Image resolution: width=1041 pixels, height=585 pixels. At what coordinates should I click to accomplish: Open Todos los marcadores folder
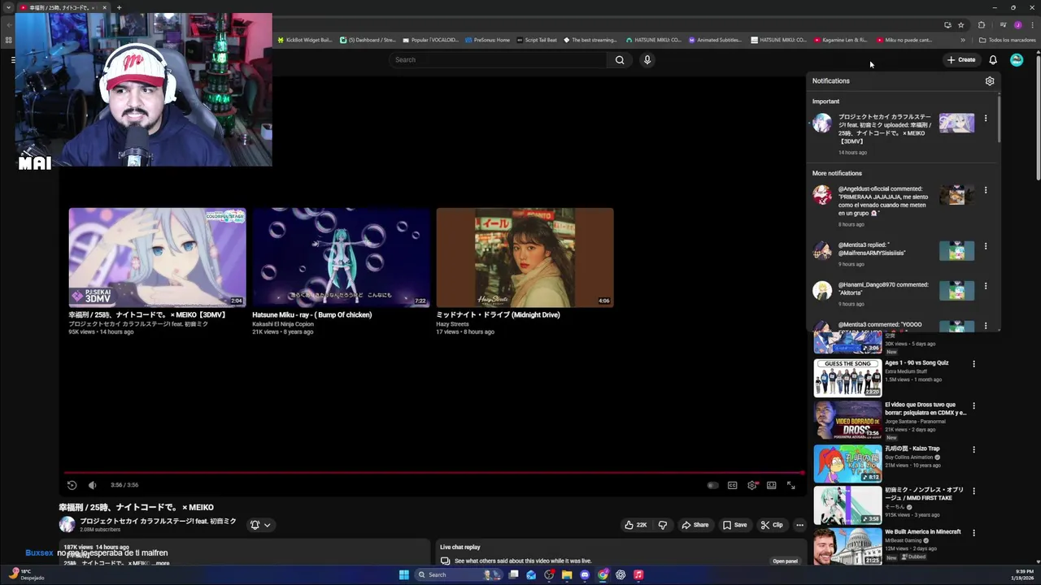tap(1007, 40)
